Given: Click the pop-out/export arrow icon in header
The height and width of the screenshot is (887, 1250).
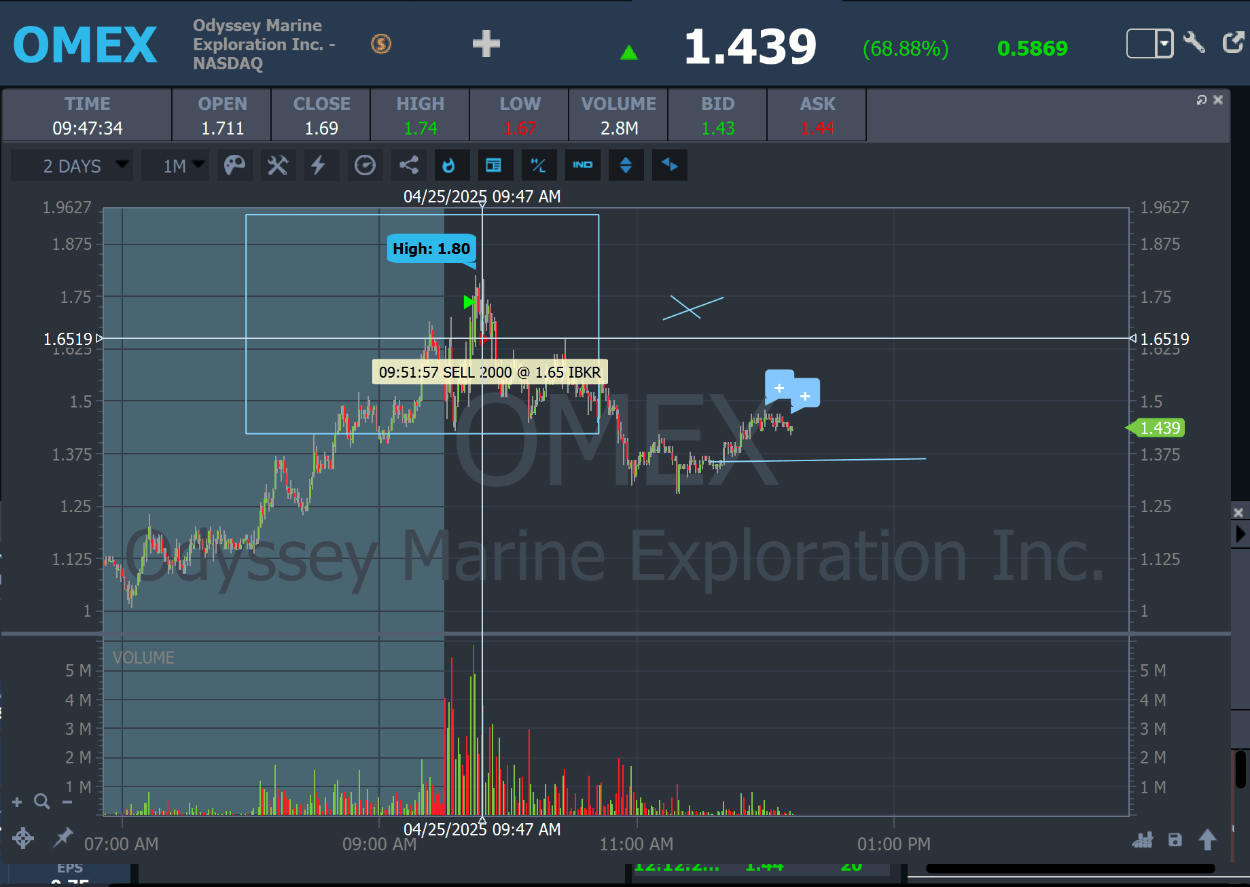Looking at the screenshot, I should click(x=1233, y=42).
